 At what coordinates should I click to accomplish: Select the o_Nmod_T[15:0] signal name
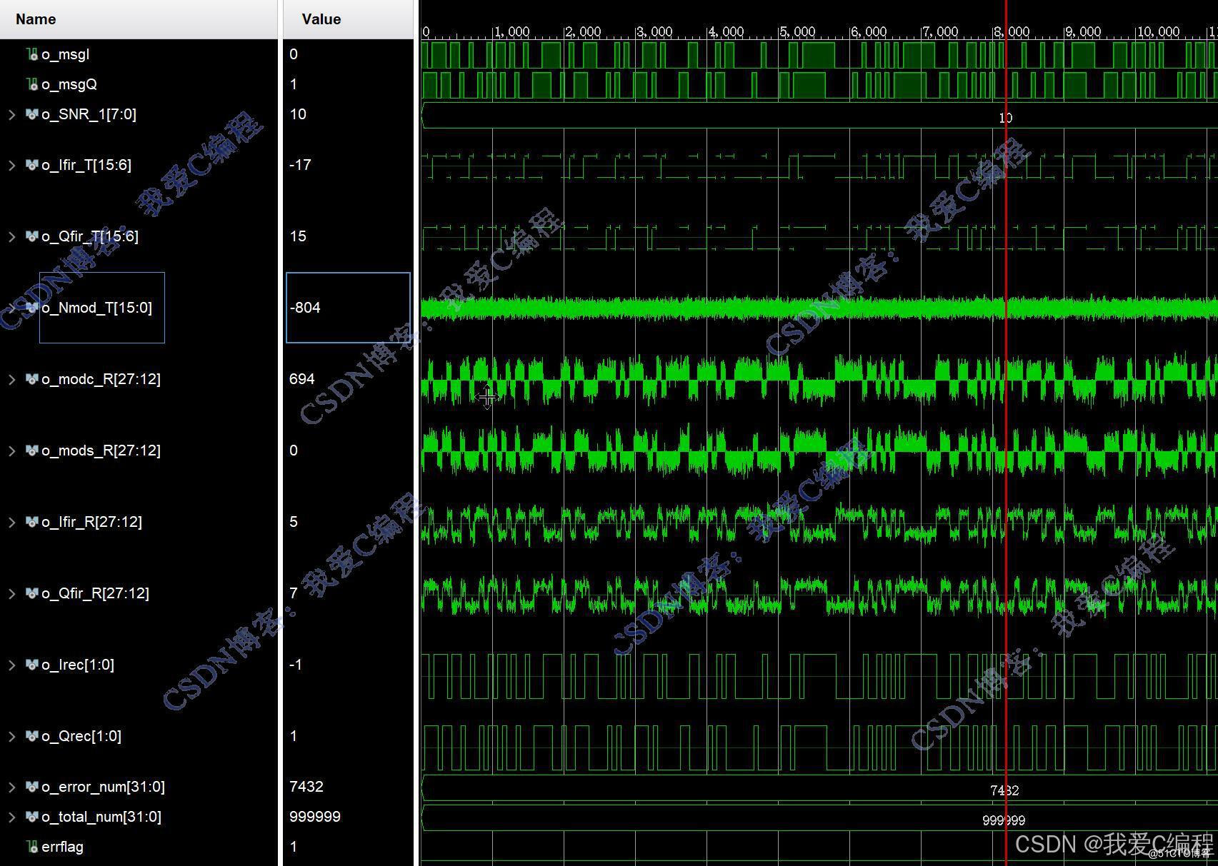(x=97, y=308)
